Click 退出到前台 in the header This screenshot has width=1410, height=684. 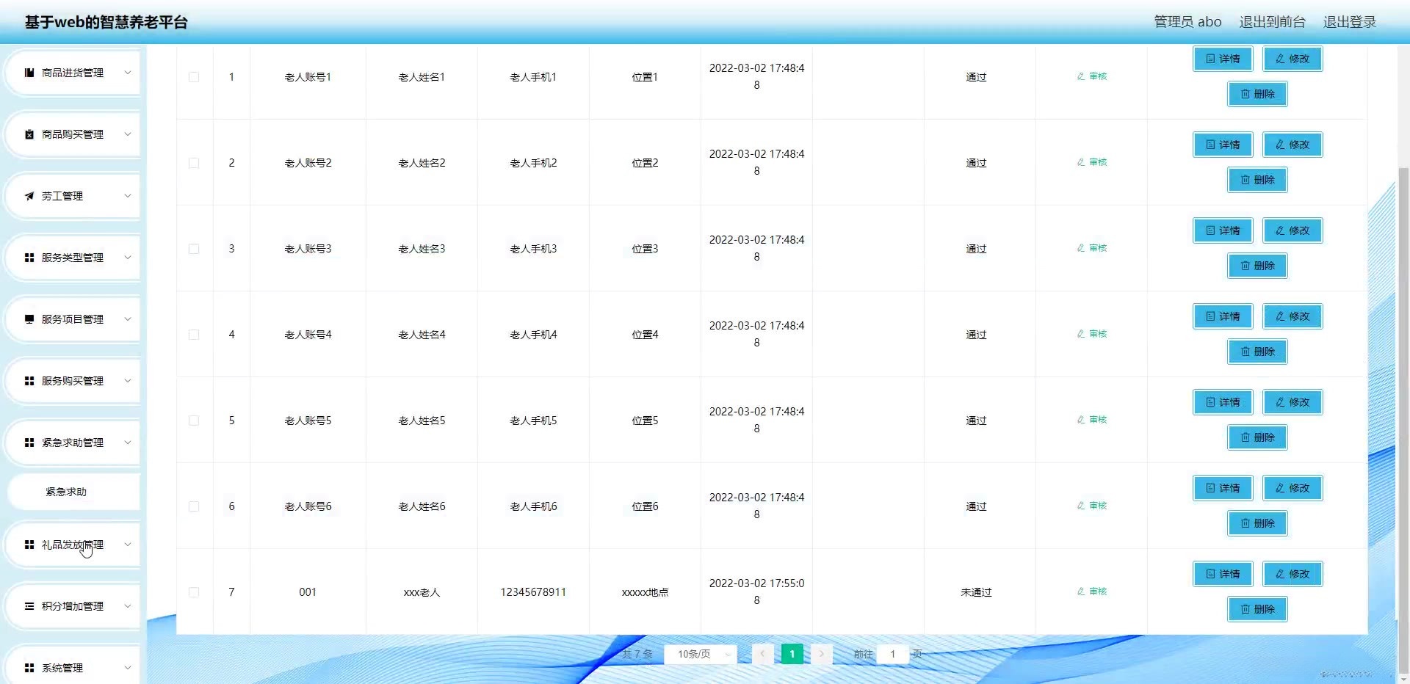(1273, 22)
